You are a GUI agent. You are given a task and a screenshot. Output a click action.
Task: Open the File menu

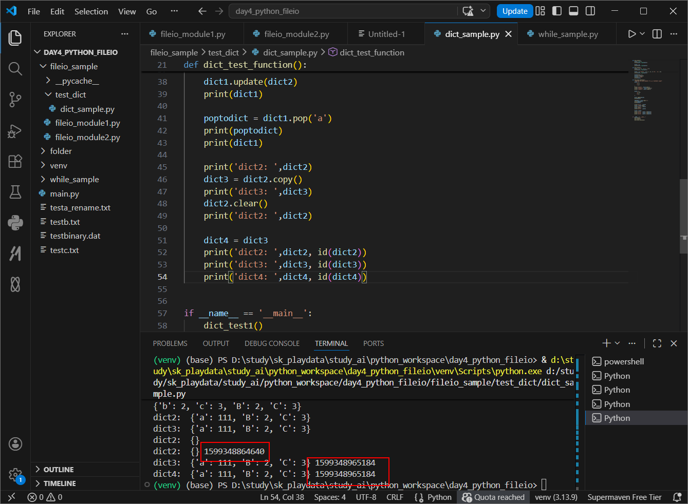34,11
